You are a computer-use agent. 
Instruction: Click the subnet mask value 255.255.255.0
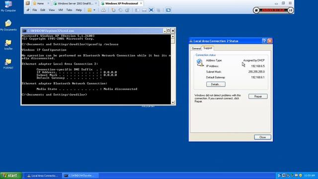pos(256,72)
